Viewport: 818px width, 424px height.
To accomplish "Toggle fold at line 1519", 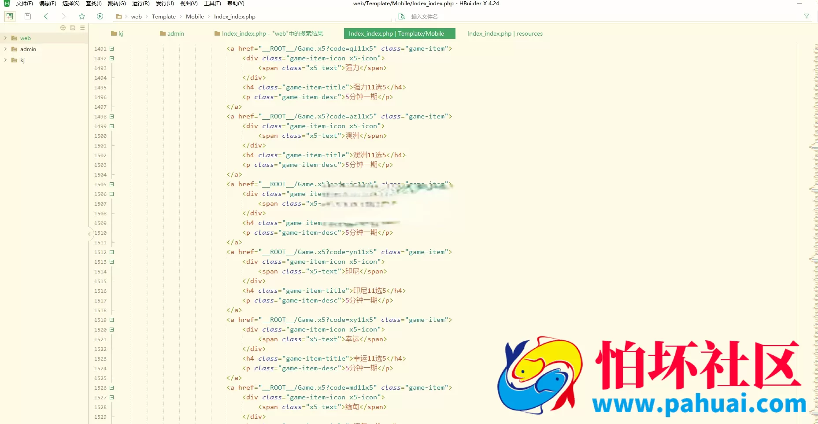I will point(112,320).
